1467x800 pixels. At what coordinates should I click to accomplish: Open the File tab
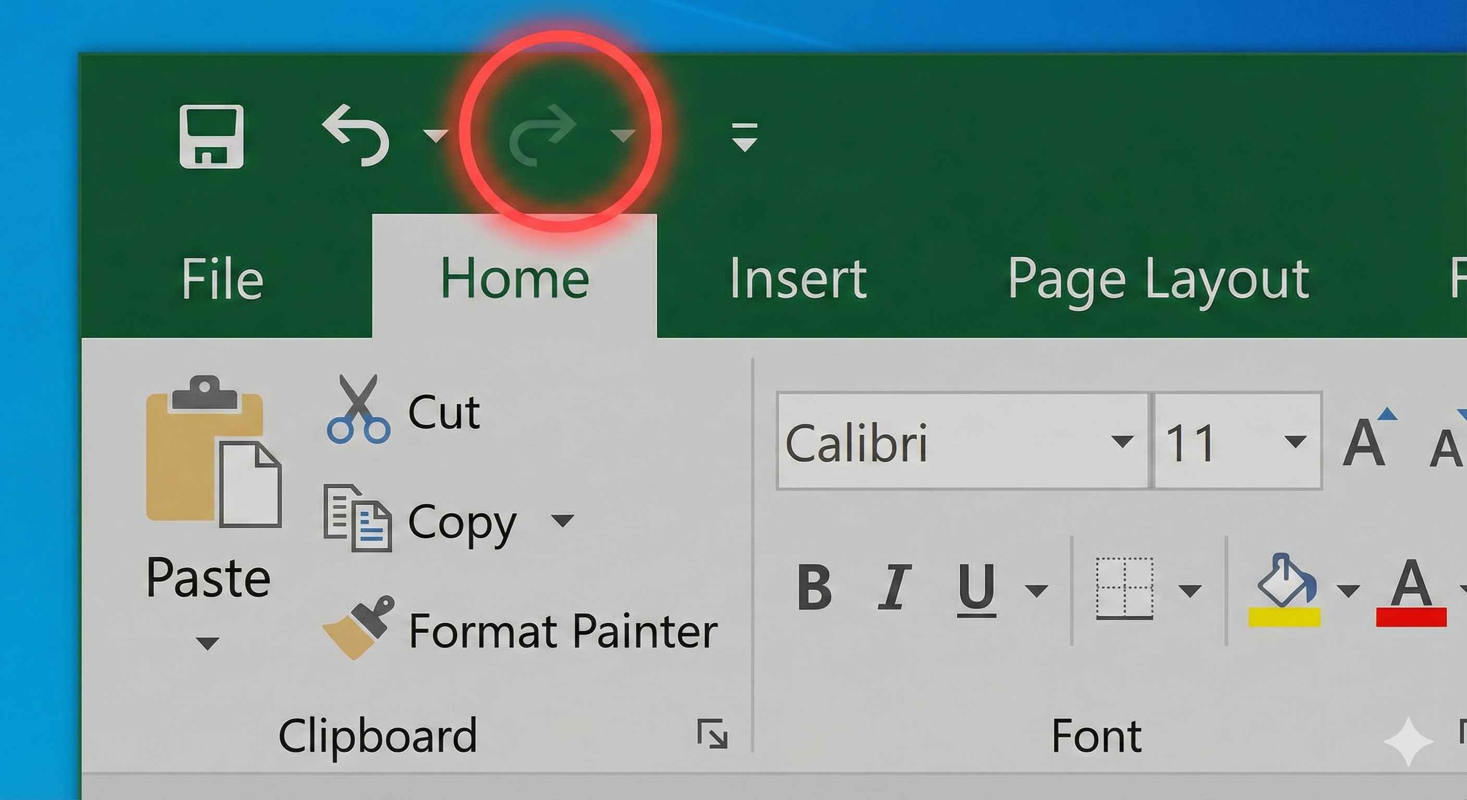(222, 279)
